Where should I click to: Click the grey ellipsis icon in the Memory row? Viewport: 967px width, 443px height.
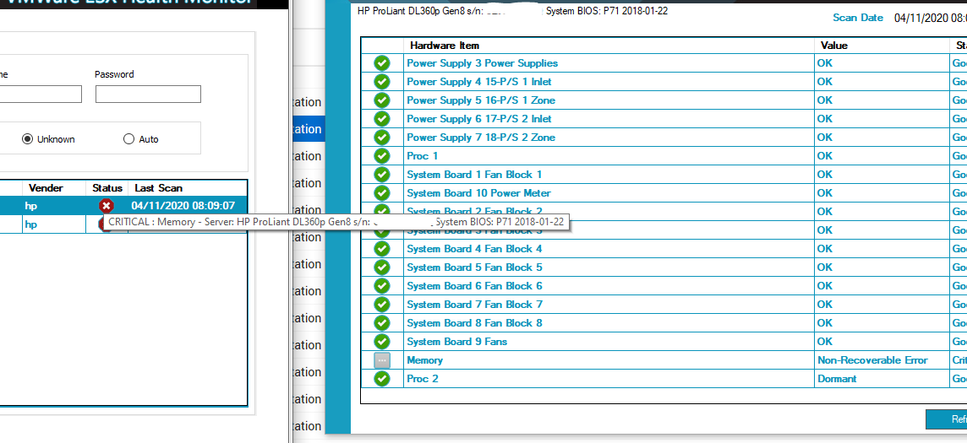click(x=382, y=360)
